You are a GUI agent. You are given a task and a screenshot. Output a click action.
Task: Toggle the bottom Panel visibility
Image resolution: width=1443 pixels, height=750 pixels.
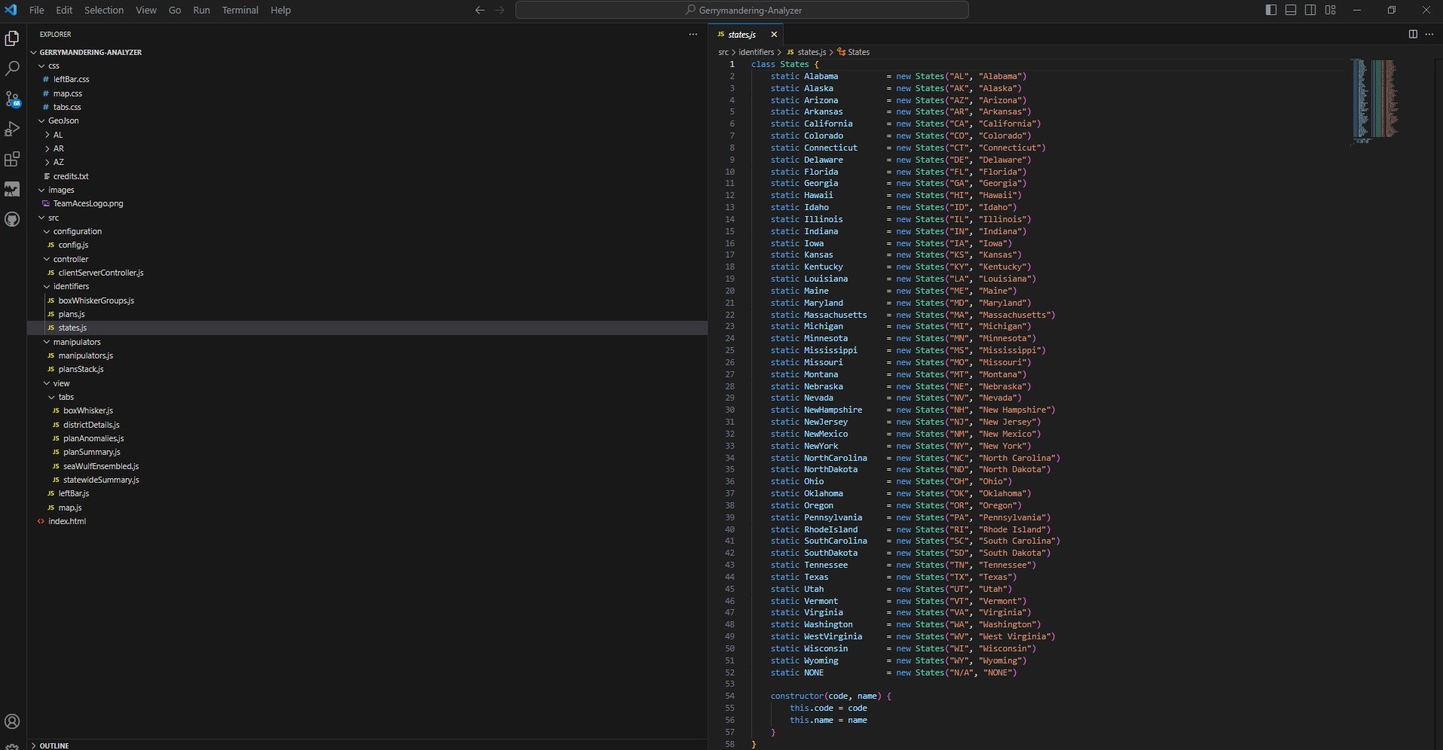click(x=1291, y=10)
